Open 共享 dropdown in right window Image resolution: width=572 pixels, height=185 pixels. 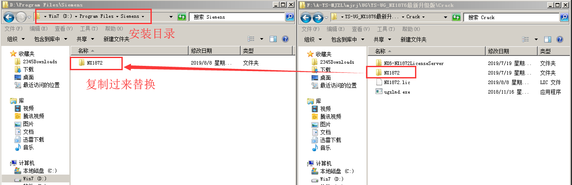[382, 39]
